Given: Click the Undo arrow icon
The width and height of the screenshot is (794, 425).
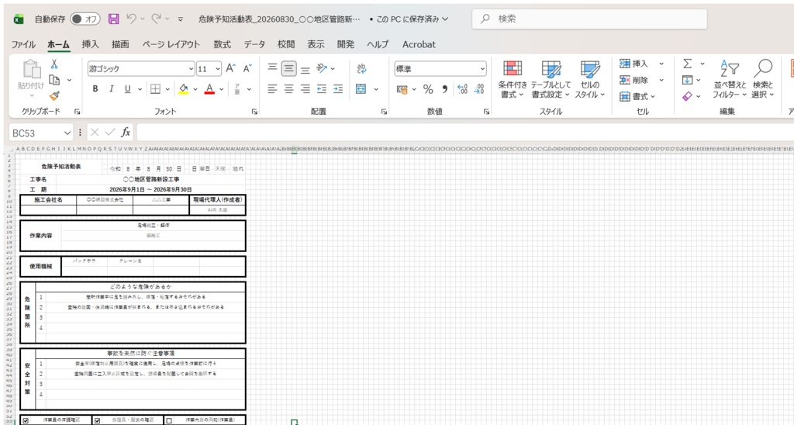Looking at the screenshot, I should (x=131, y=19).
